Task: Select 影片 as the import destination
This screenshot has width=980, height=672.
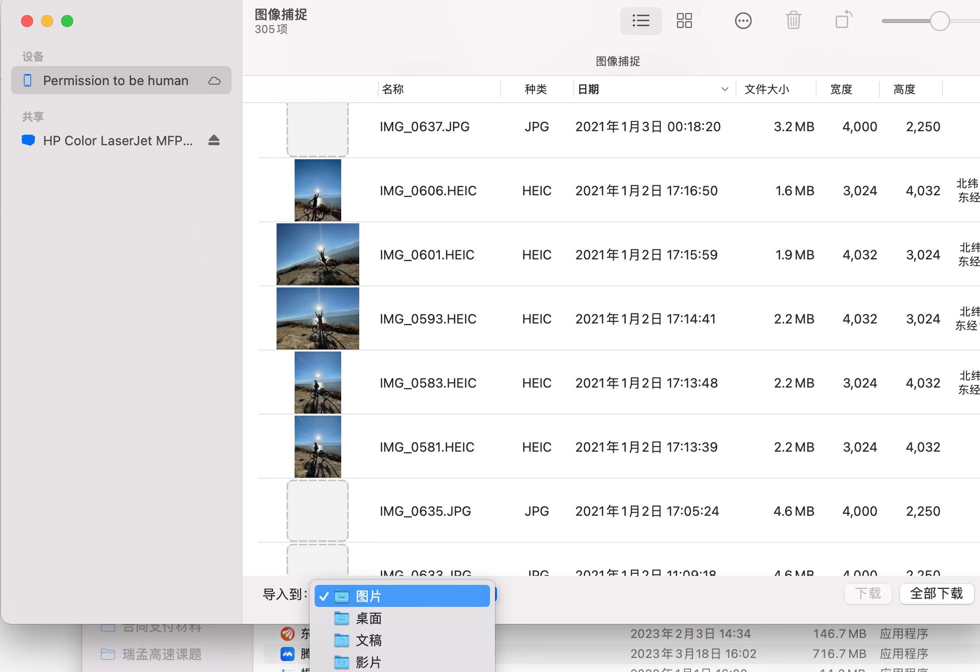Action: tap(368, 661)
